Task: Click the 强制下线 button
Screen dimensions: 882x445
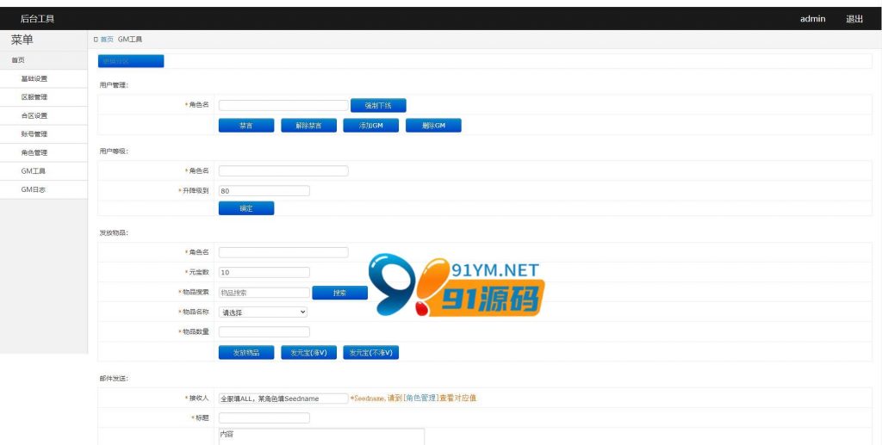Action: (378, 106)
